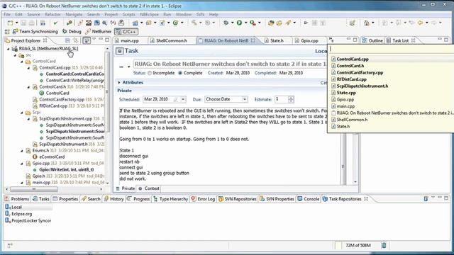Switch to the Context tab of task editor
The image size is (454, 255).
tap(148, 188)
